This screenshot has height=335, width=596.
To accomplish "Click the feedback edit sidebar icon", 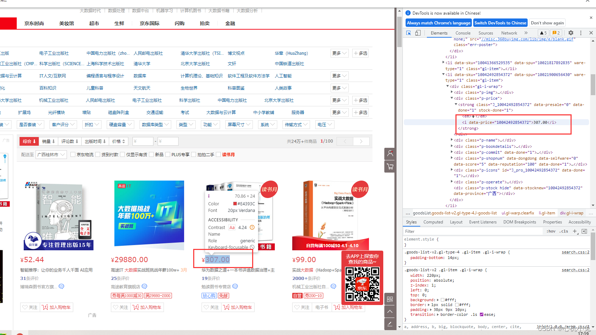I will coord(390,324).
